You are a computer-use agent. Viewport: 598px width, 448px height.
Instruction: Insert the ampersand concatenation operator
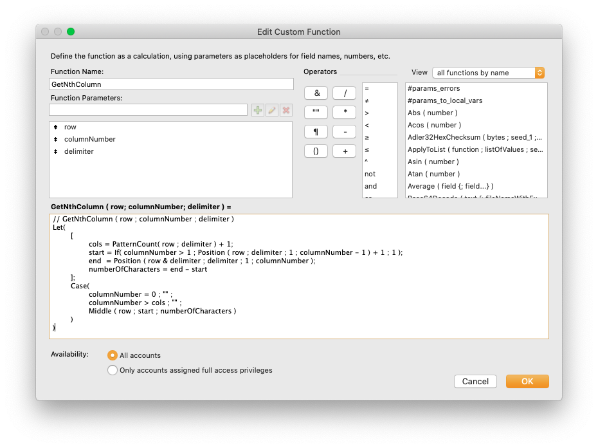tap(316, 93)
